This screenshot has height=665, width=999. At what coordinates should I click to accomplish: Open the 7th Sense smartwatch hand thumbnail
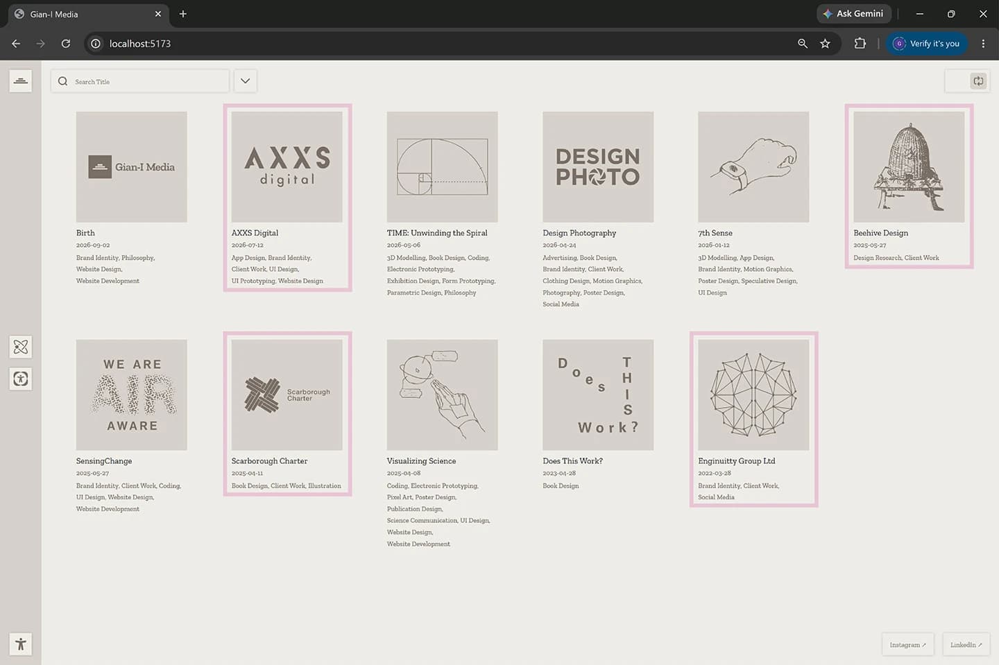753,167
